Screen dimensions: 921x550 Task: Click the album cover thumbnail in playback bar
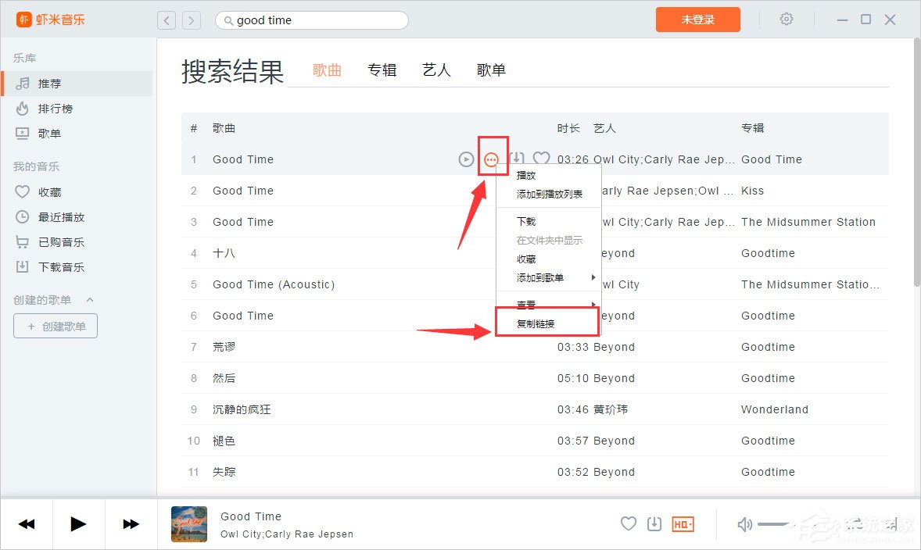(x=188, y=523)
